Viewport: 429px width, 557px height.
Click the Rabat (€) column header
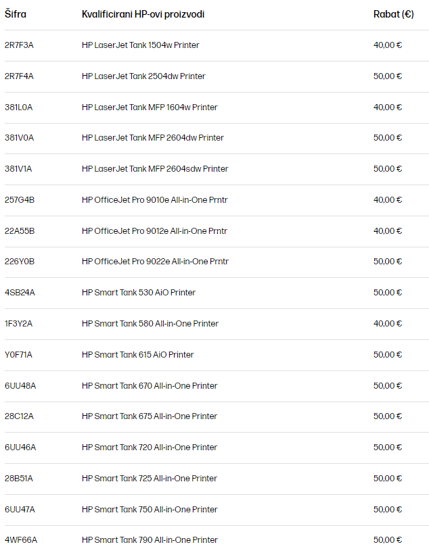click(393, 14)
